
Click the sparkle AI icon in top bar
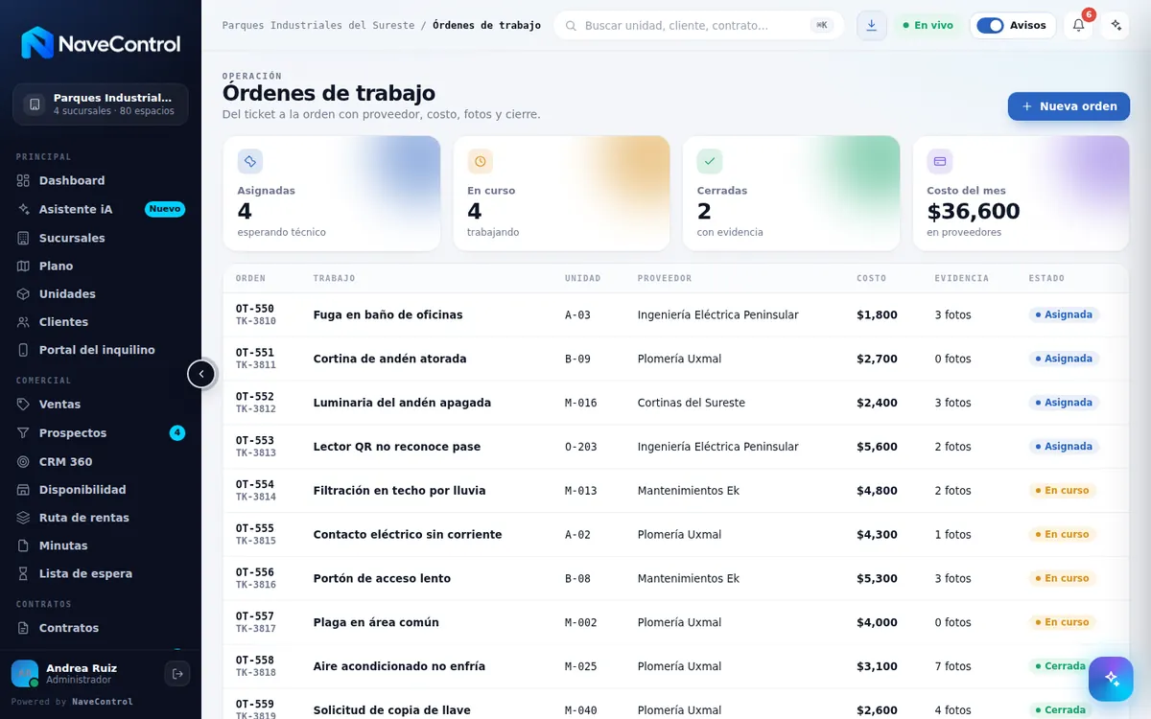pyautogui.click(x=1115, y=25)
